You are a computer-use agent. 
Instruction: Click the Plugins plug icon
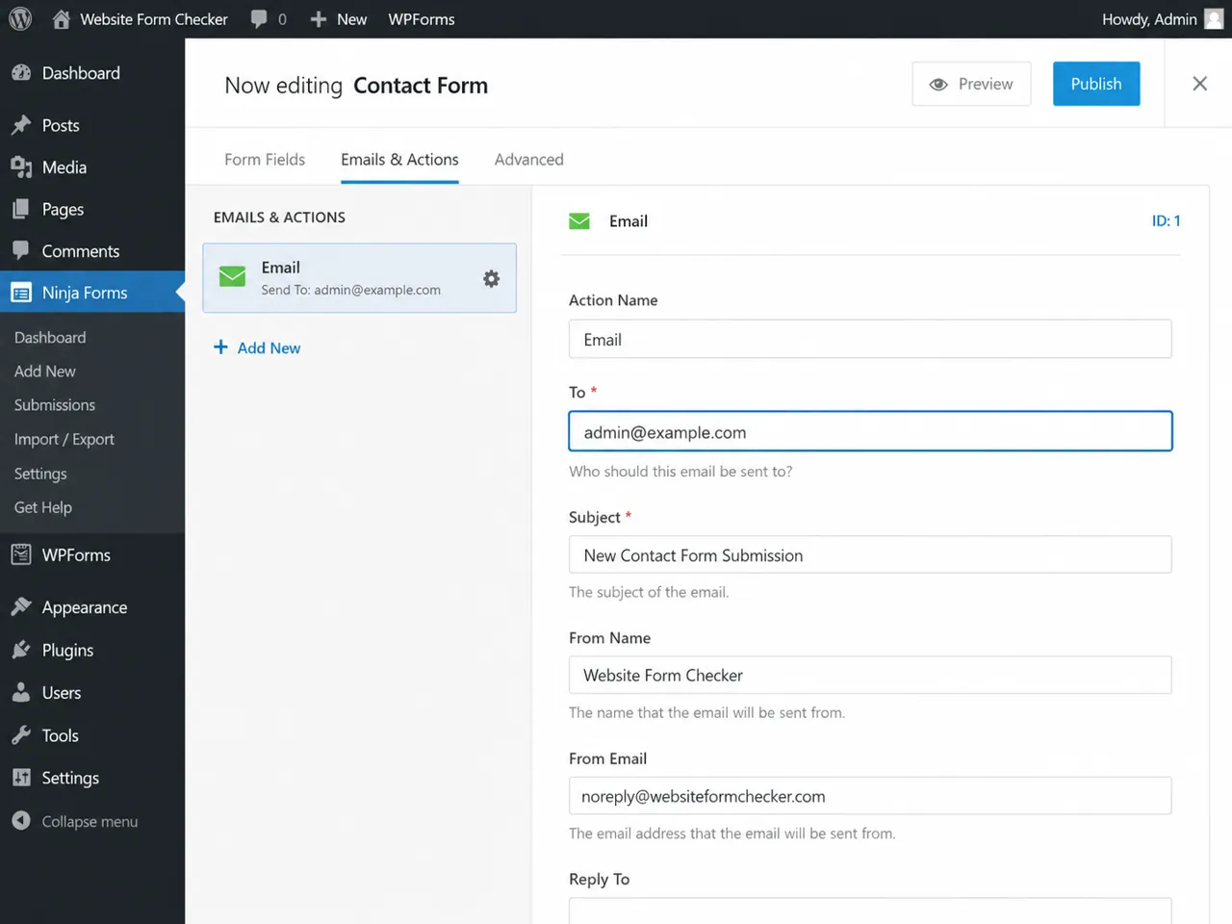21,650
